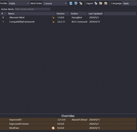Viewport: 137px width, 132px height.
Task: Open the Campaign dropdown showing Main
Action: pyautogui.click(x=130, y=4)
